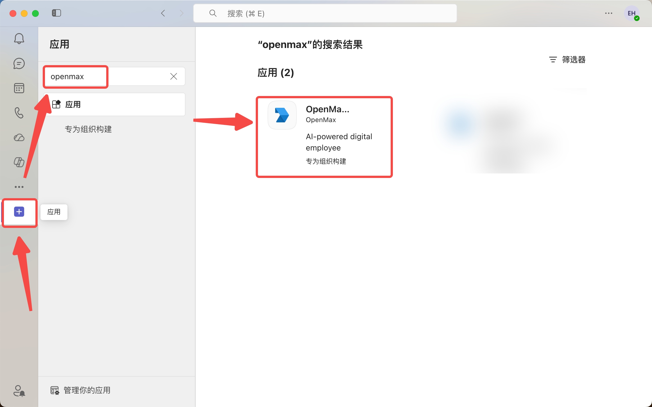
Task: Show more apps via sidebar ellipsis
Action: [19, 187]
